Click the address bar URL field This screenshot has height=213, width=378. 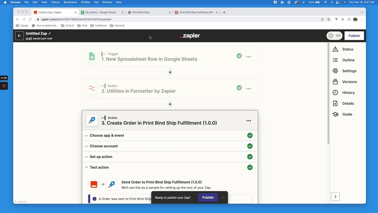tap(177, 20)
